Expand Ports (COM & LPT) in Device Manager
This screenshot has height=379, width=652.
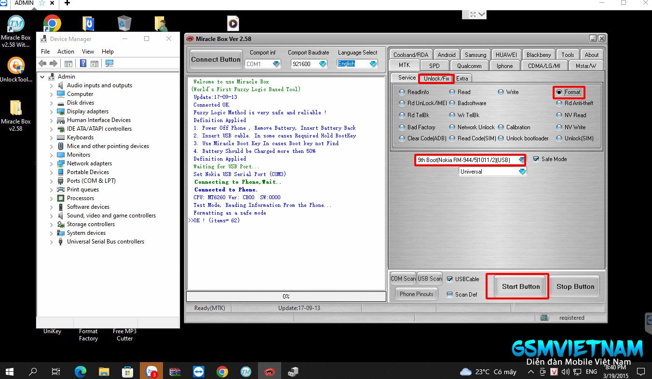pyautogui.click(x=52, y=181)
